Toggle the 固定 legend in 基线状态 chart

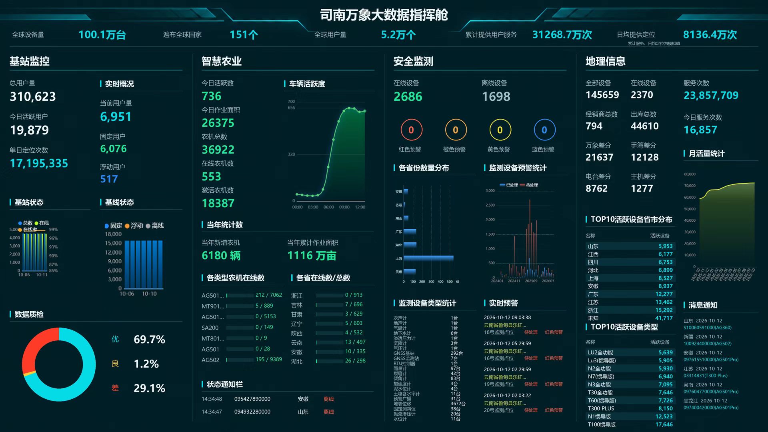click(113, 226)
